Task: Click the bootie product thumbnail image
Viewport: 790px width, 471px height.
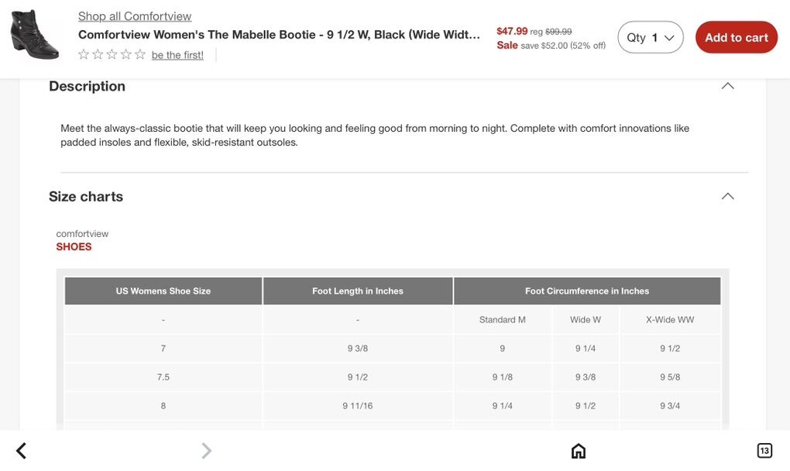Action: 35,35
